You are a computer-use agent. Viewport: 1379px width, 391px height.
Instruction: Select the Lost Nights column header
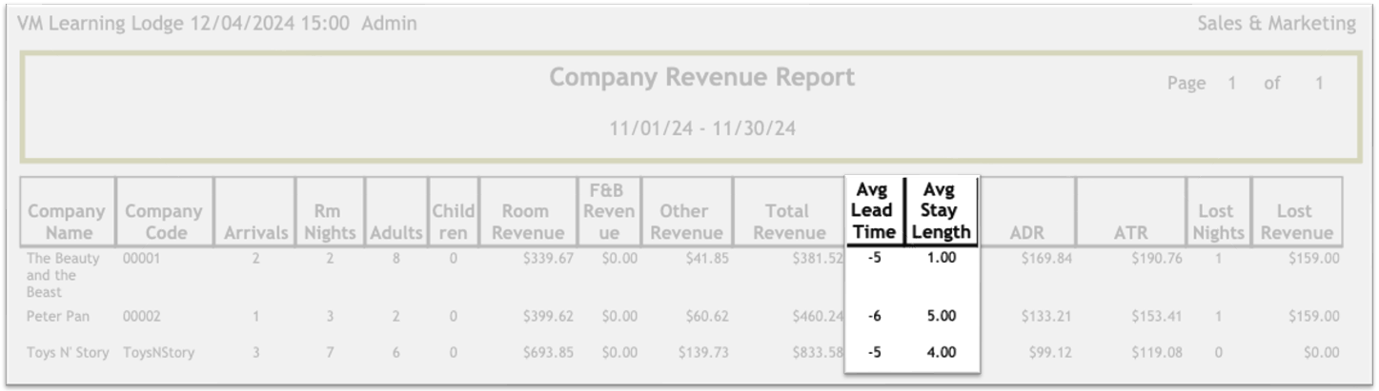(x=1217, y=222)
